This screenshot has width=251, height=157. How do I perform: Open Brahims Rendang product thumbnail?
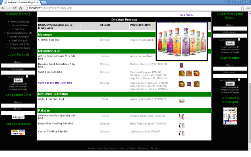pyautogui.click(x=182, y=65)
